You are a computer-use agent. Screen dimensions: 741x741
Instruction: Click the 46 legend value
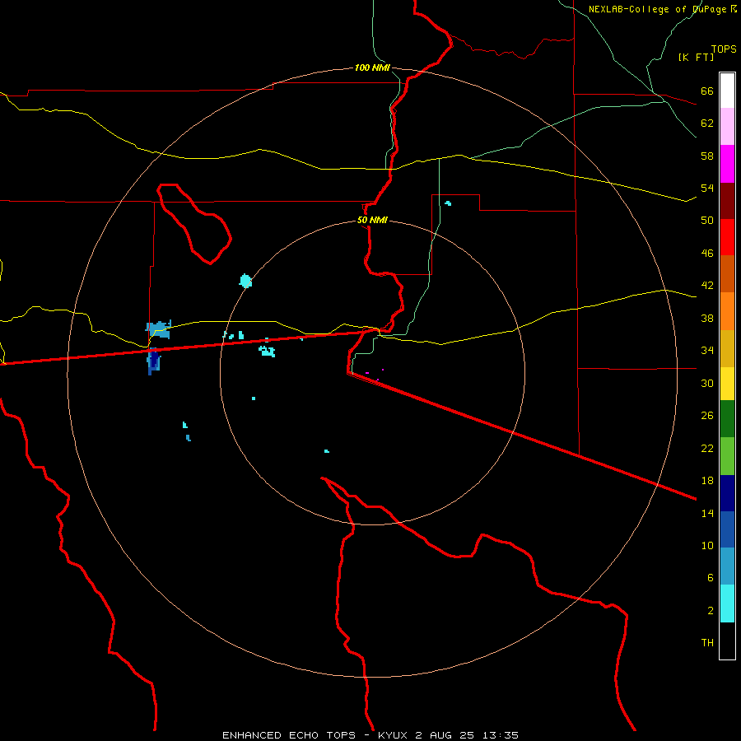707,253
